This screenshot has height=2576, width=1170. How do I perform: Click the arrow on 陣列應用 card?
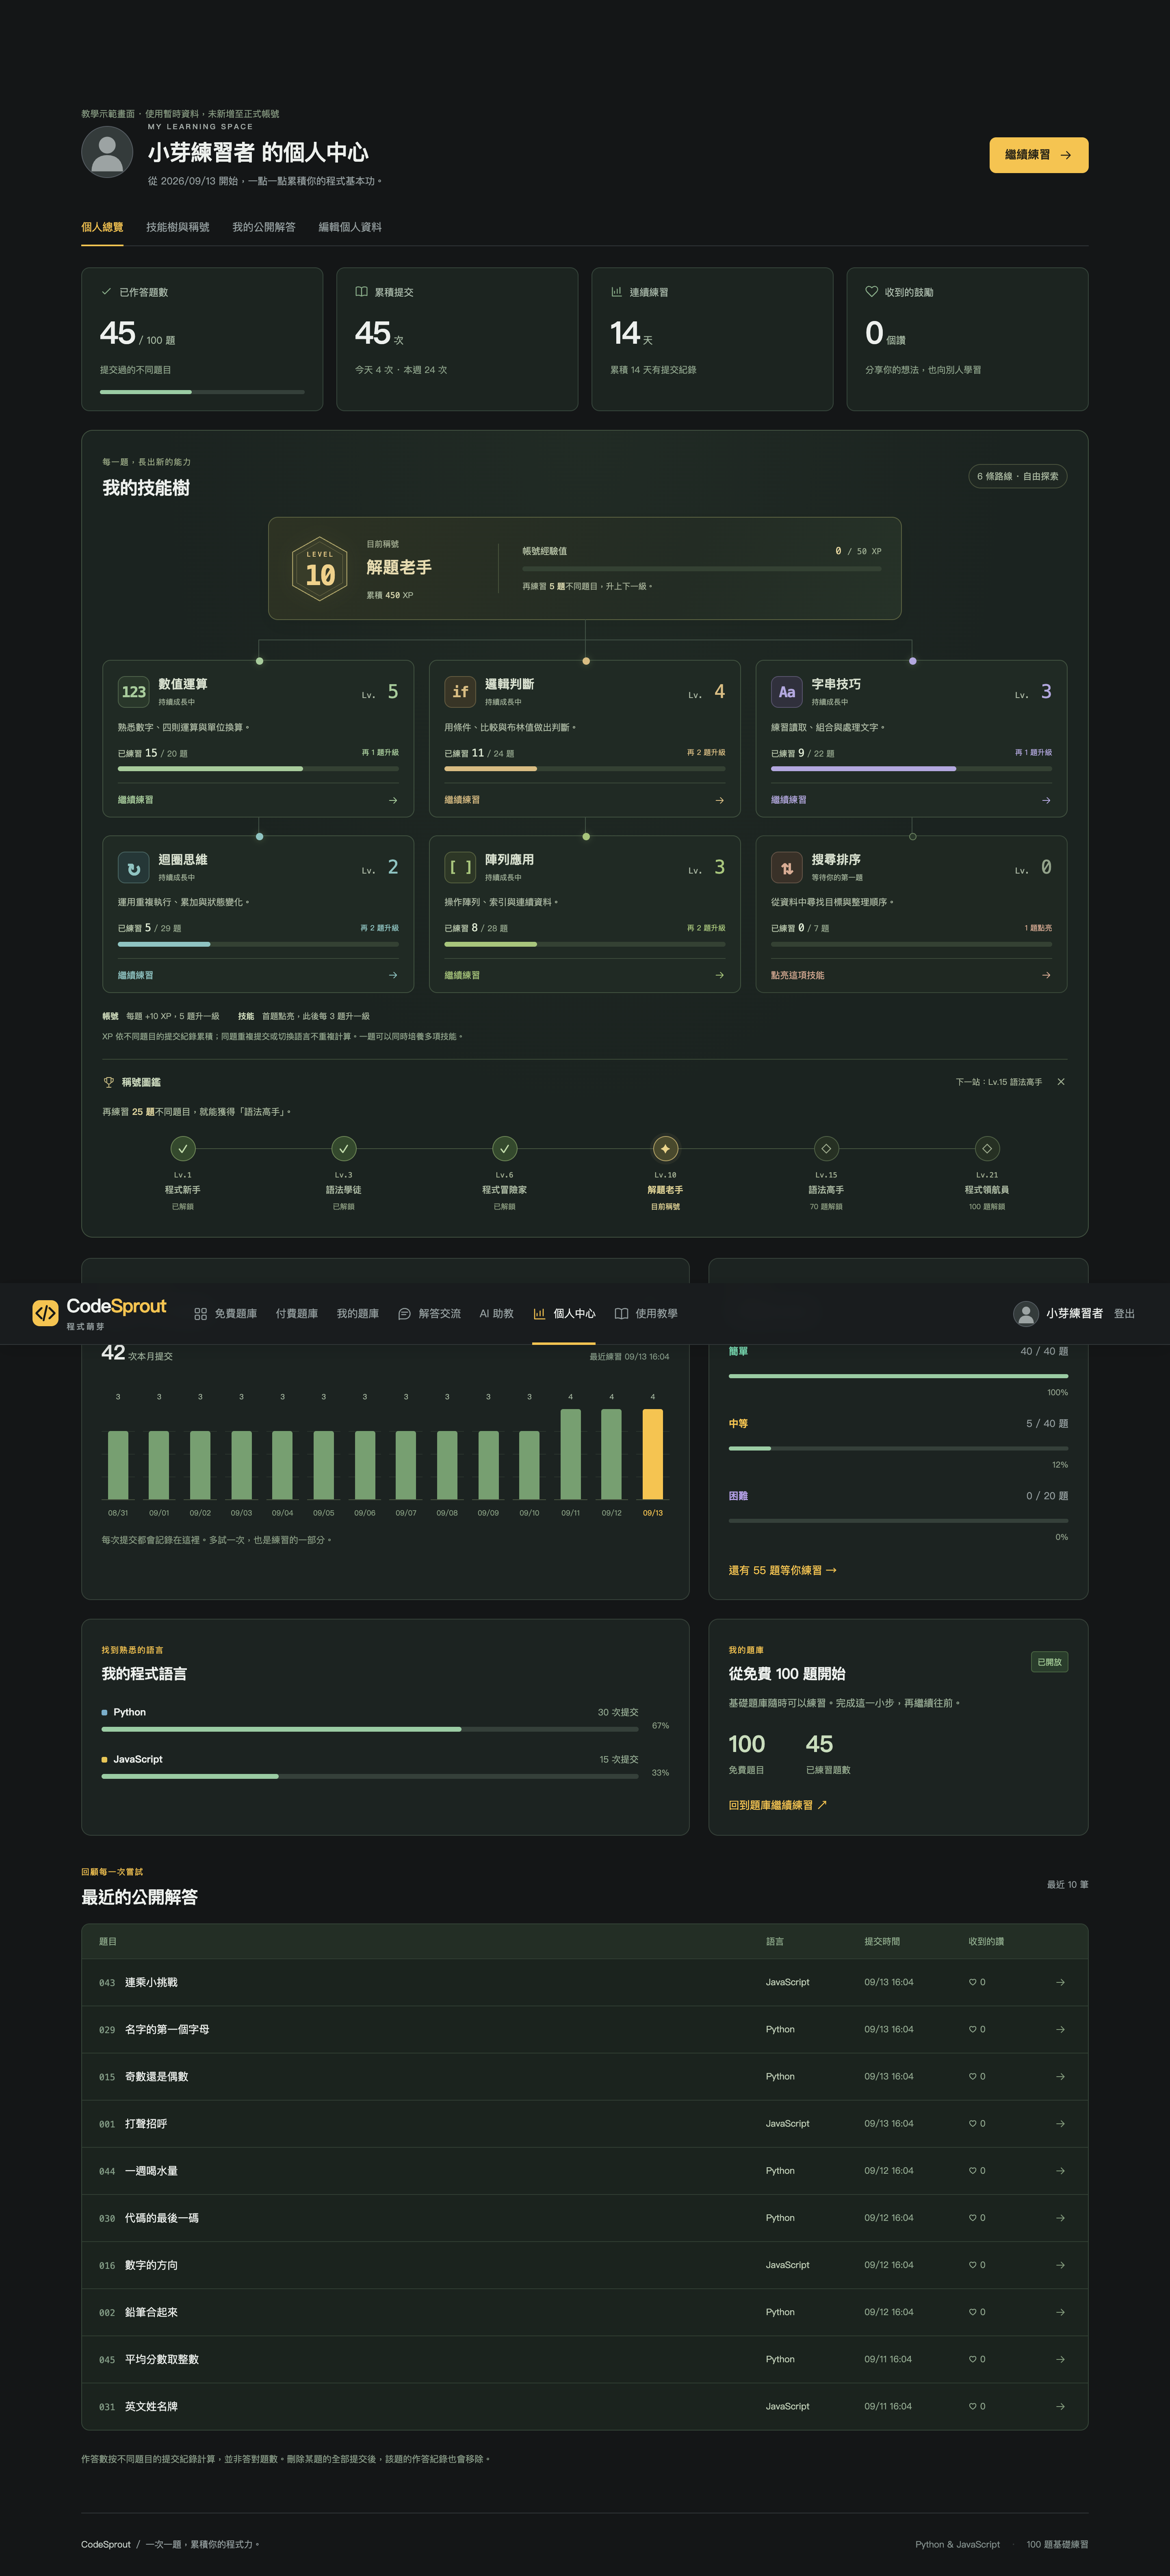click(x=719, y=975)
